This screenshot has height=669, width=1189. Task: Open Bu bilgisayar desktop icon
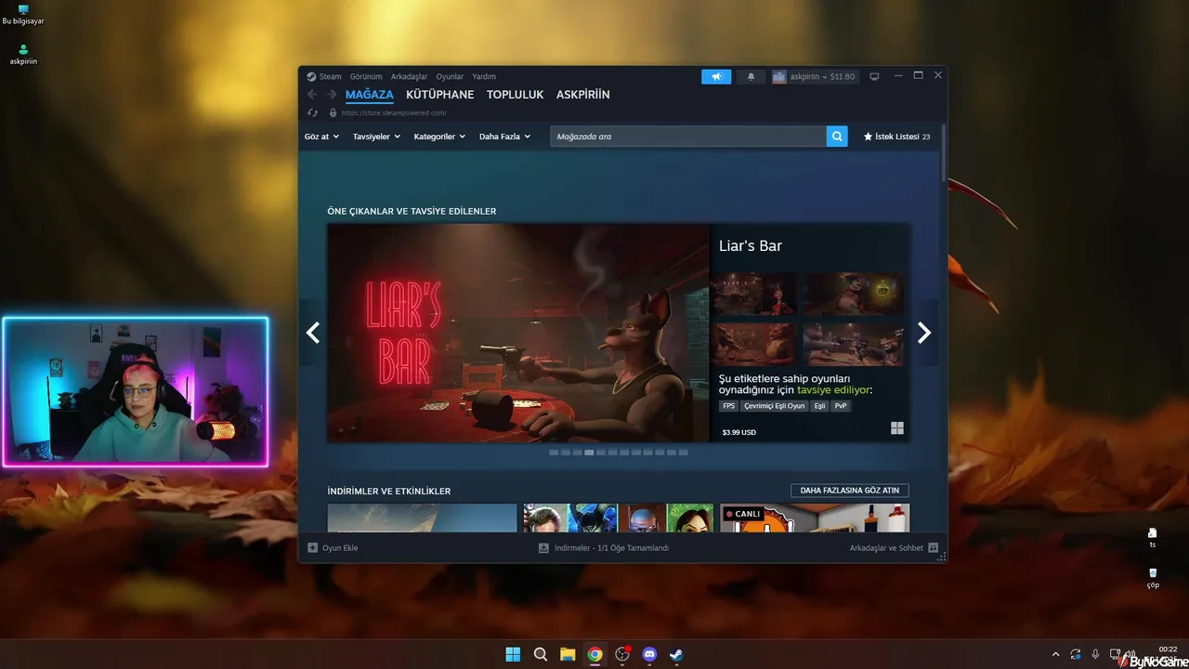[23, 15]
